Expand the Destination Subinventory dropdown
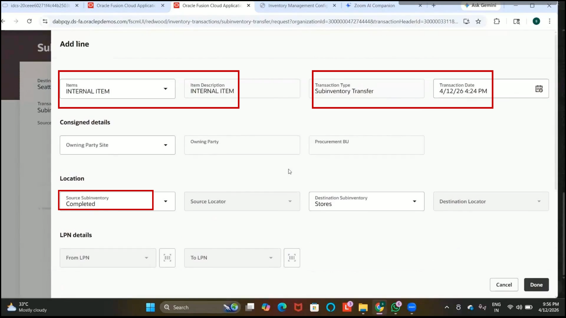 (414, 201)
